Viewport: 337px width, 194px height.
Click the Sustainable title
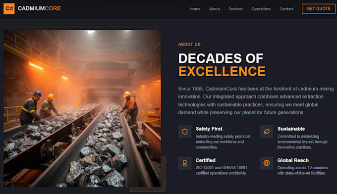click(x=291, y=129)
